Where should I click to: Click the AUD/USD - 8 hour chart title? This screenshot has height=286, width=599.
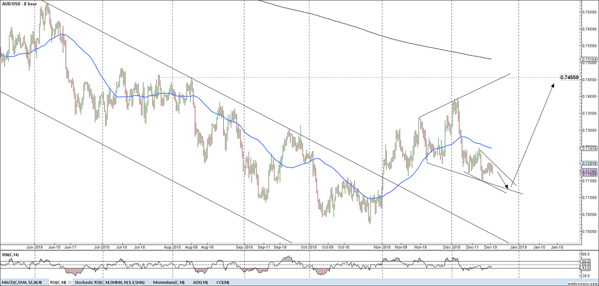[x=20, y=3]
